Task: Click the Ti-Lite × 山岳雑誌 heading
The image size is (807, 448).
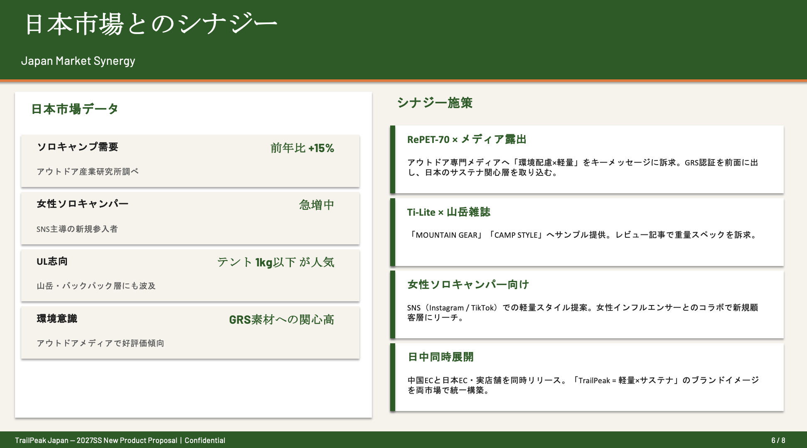Action: 449,212
